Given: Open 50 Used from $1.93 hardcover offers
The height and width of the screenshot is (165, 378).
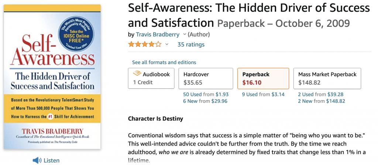Looking at the screenshot, I should pyautogui.click(x=206, y=94).
